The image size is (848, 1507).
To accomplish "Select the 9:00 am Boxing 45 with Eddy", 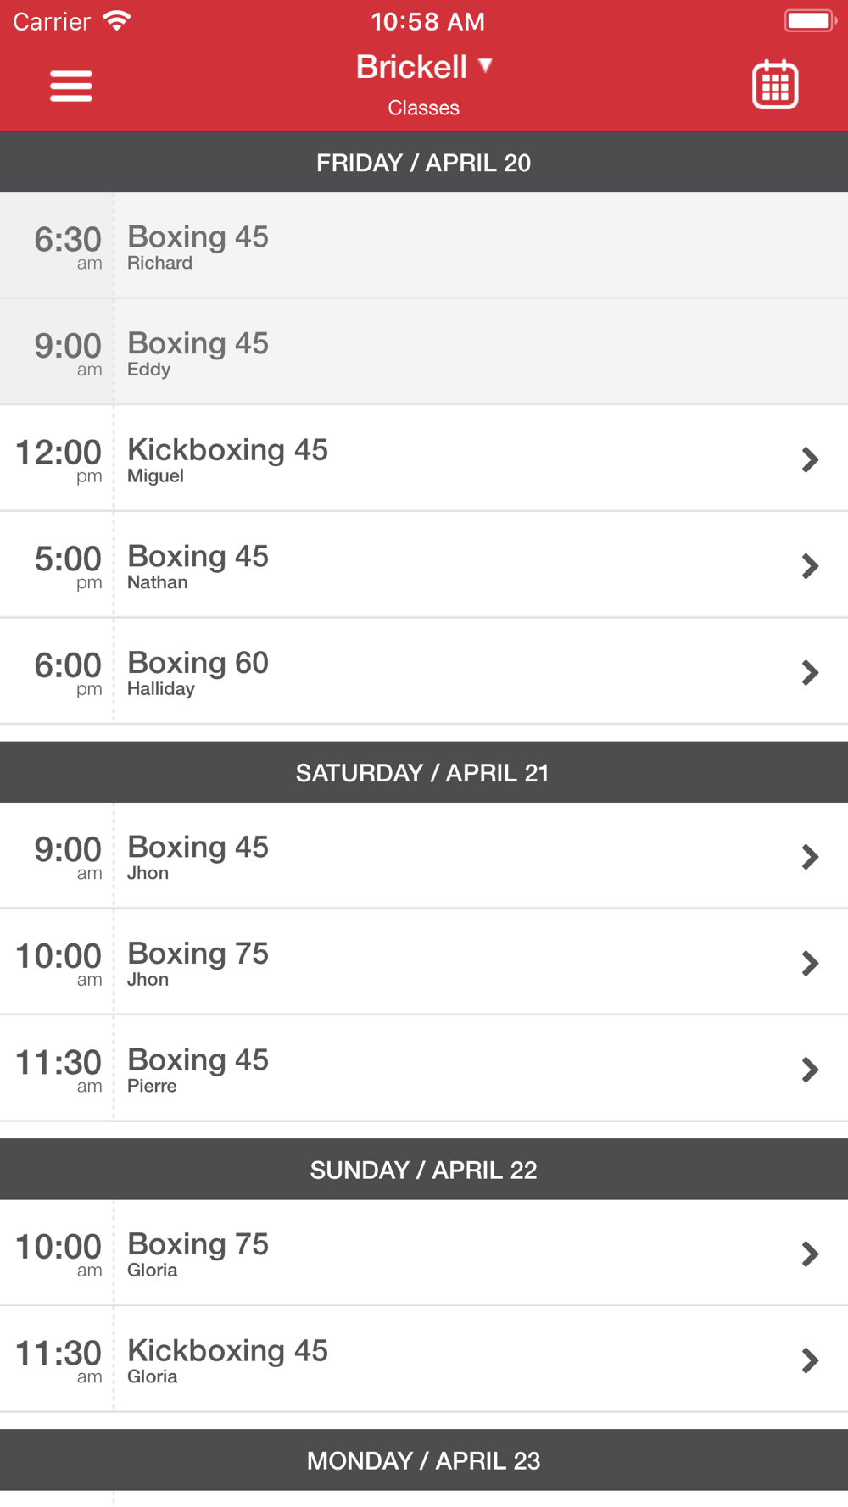I will tap(424, 353).
